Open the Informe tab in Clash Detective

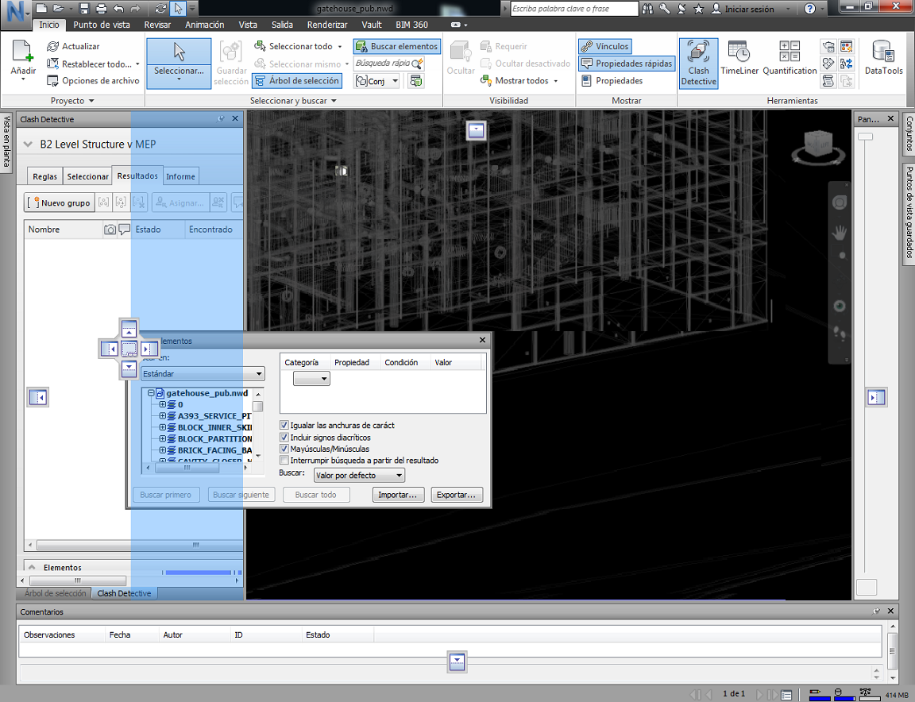tap(180, 176)
